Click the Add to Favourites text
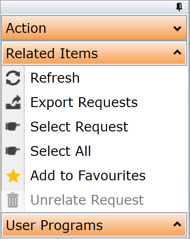The height and width of the screenshot is (239, 190). tap(88, 175)
